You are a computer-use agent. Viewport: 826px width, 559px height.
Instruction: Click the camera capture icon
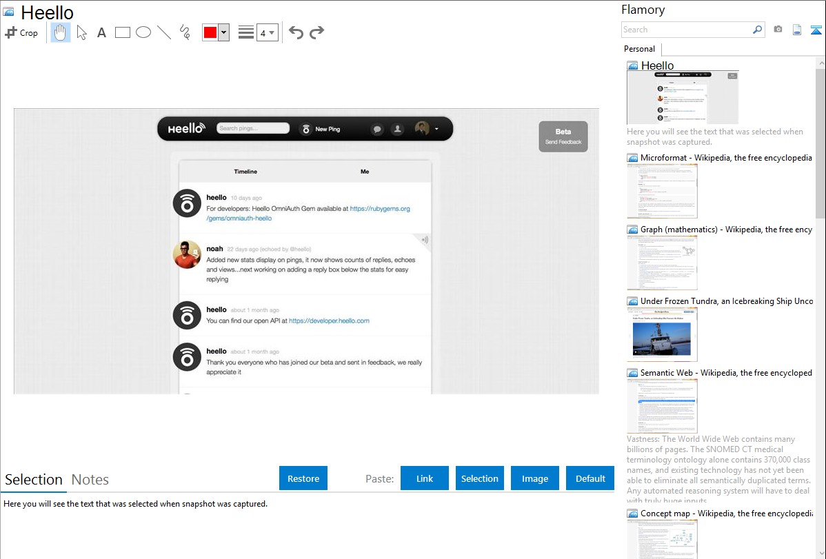click(x=778, y=30)
